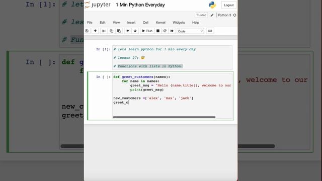Click the Jupyter logo
The image size is (322, 181).
coord(98,5)
